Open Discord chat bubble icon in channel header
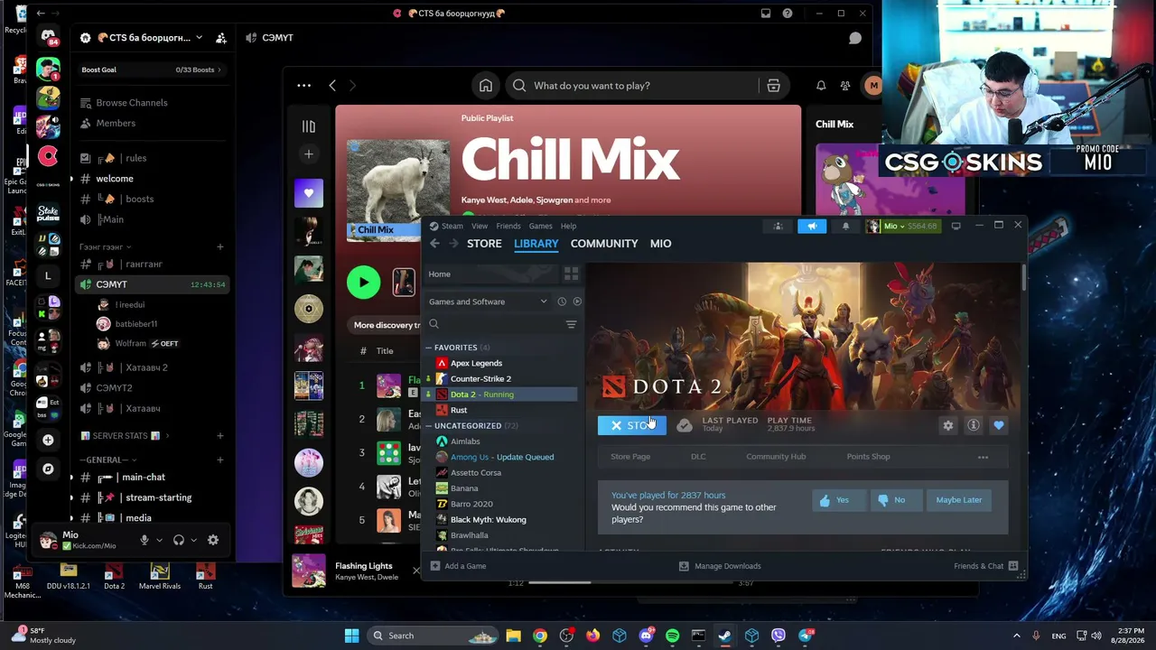Screen dimensions: 1156x650 point(855,38)
